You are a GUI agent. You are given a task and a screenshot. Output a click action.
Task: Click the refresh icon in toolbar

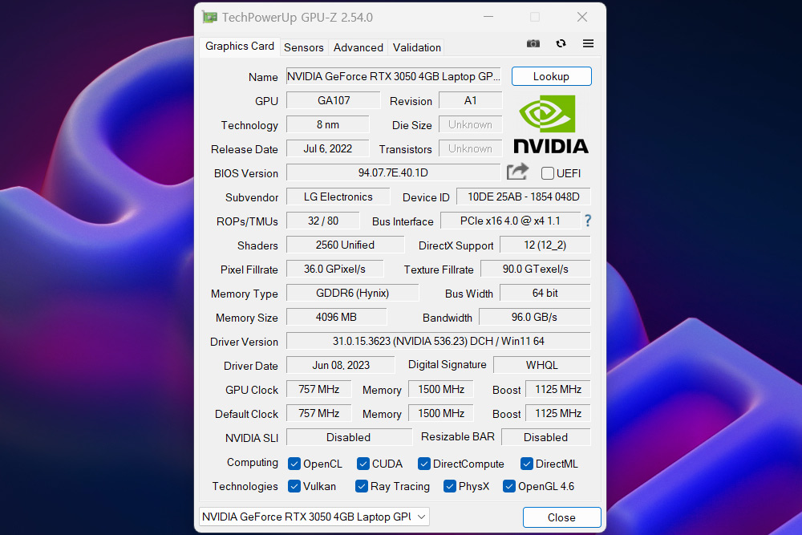click(561, 43)
